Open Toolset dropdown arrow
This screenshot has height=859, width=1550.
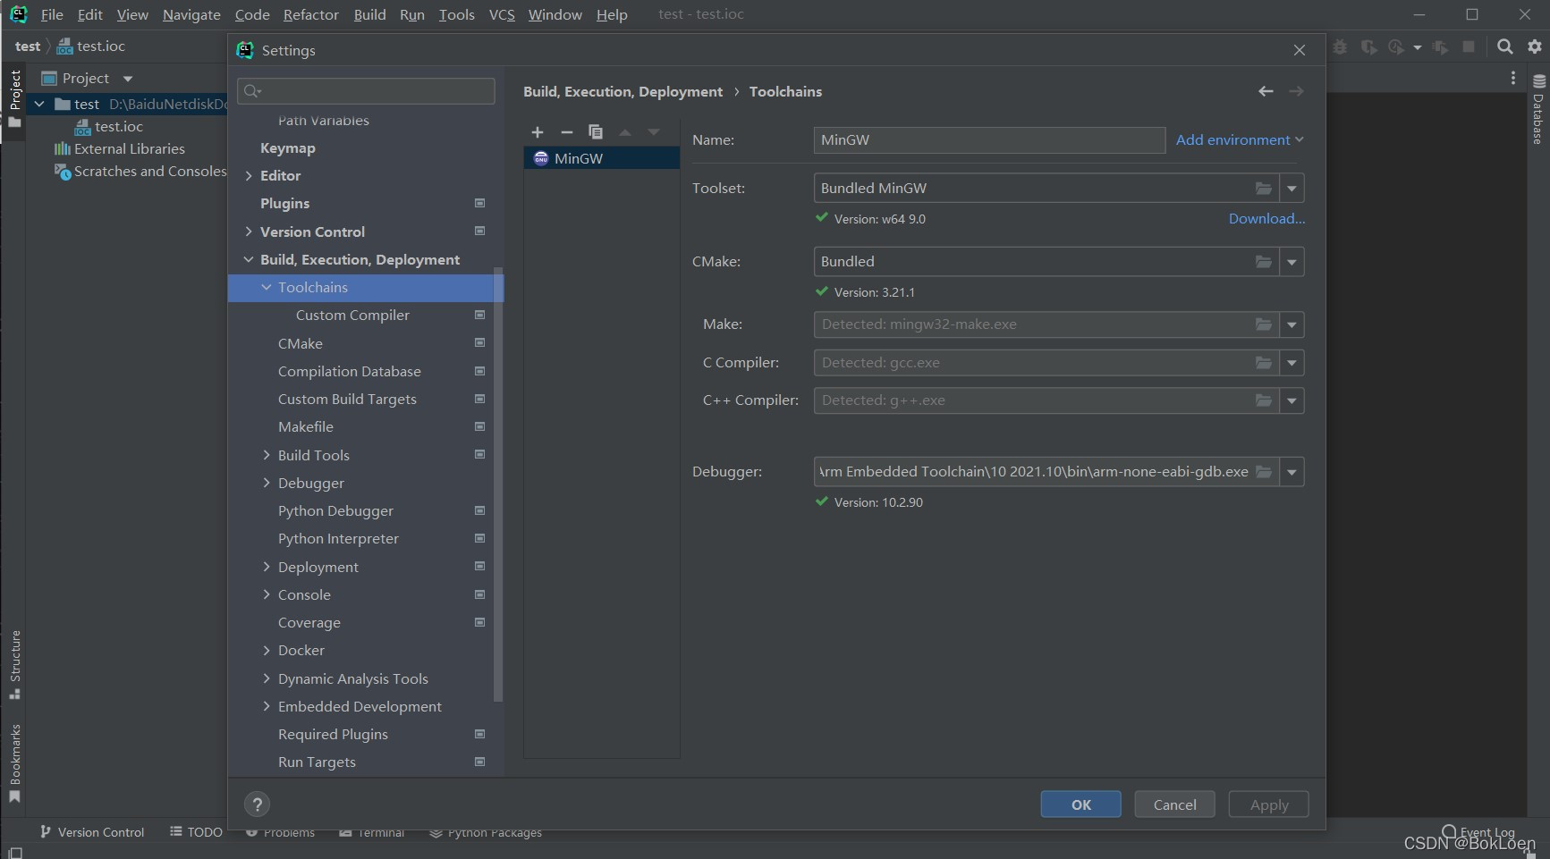1292,189
